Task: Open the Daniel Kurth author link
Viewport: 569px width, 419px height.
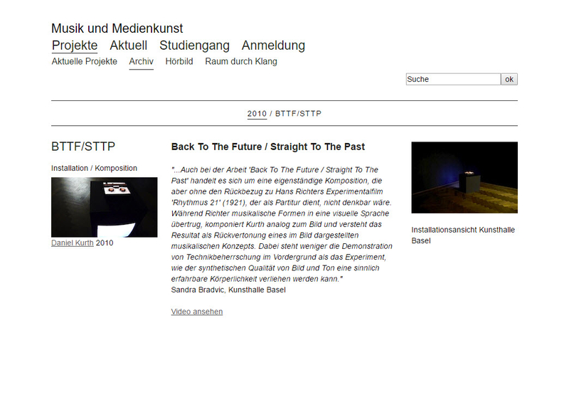Action: [73, 243]
